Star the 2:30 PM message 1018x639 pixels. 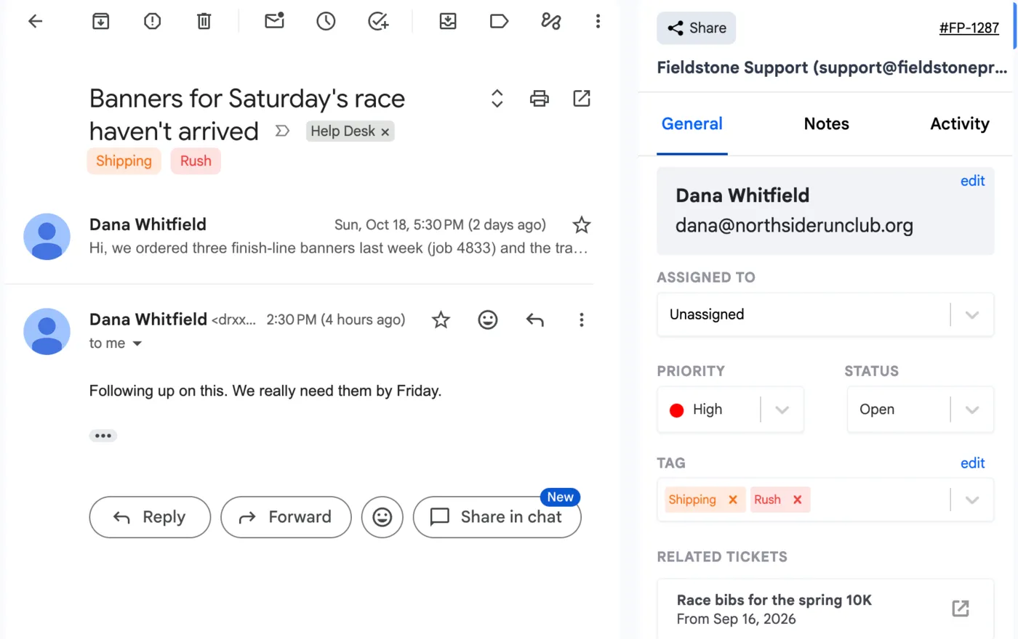tap(441, 319)
